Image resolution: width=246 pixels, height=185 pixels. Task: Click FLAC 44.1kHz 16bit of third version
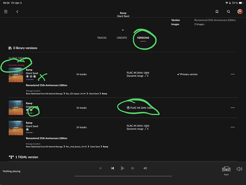tap(138, 126)
